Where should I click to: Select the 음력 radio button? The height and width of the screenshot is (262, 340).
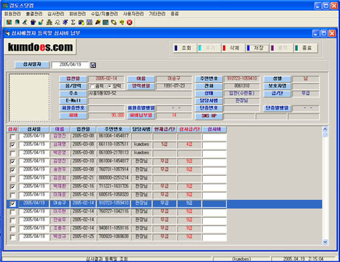[92, 86]
